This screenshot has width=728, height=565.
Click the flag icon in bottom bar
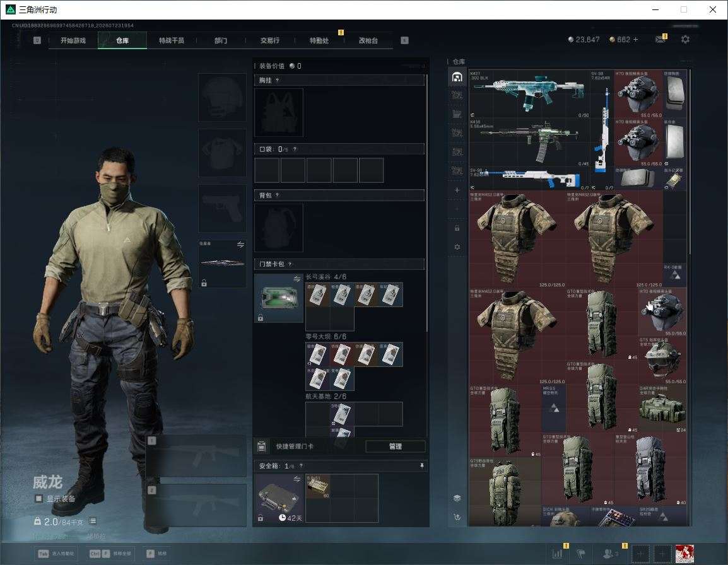[x=581, y=554]
